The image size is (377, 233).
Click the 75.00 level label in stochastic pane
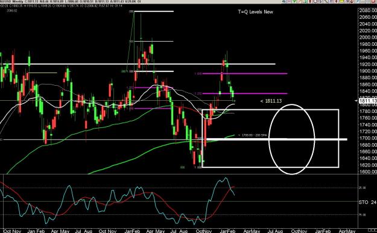tap(363, 215)
